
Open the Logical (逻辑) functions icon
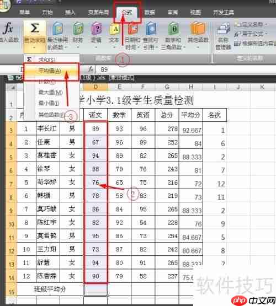pos(97,29)
